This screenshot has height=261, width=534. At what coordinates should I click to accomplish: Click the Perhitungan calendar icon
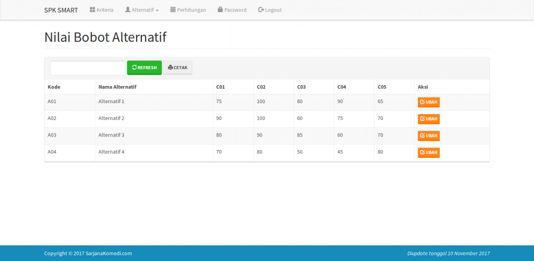[x=173, y=9]
